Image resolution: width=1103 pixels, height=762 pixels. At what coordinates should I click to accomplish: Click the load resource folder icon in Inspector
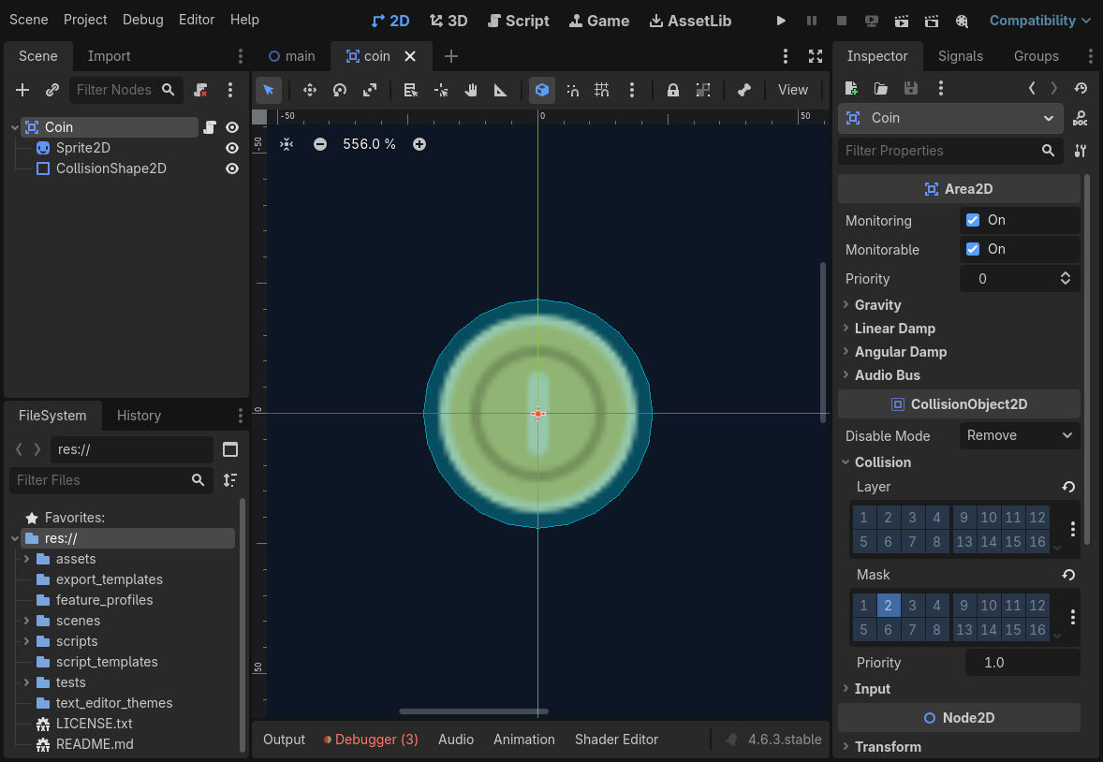click(x=881, y=88)
